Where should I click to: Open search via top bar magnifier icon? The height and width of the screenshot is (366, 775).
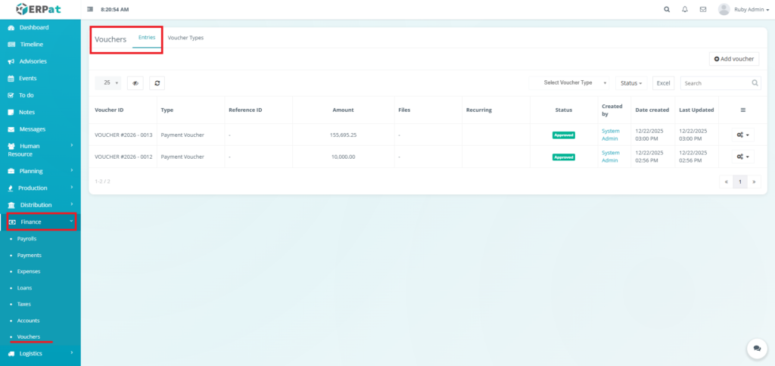[667, 9]
